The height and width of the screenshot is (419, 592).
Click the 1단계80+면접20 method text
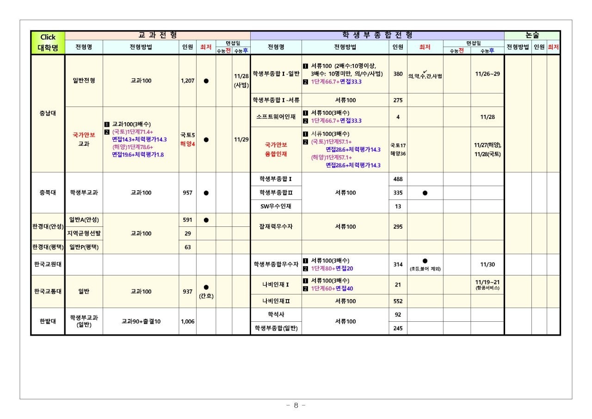[x=332, y=269]
